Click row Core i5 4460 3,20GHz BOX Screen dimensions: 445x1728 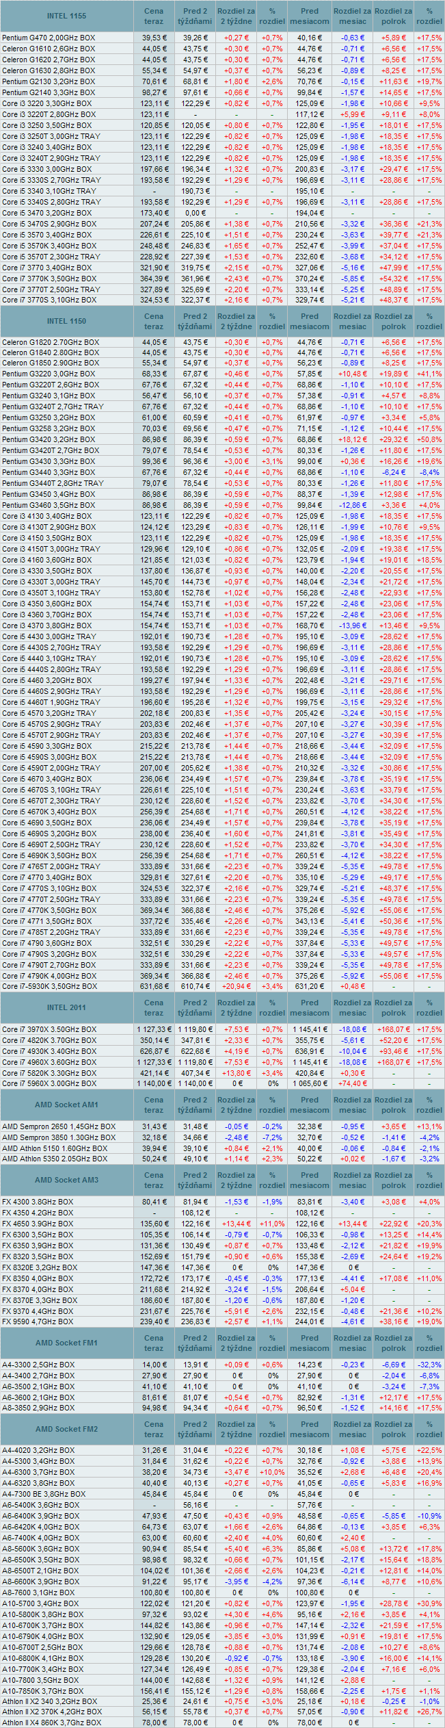click(x=222, y=680)
